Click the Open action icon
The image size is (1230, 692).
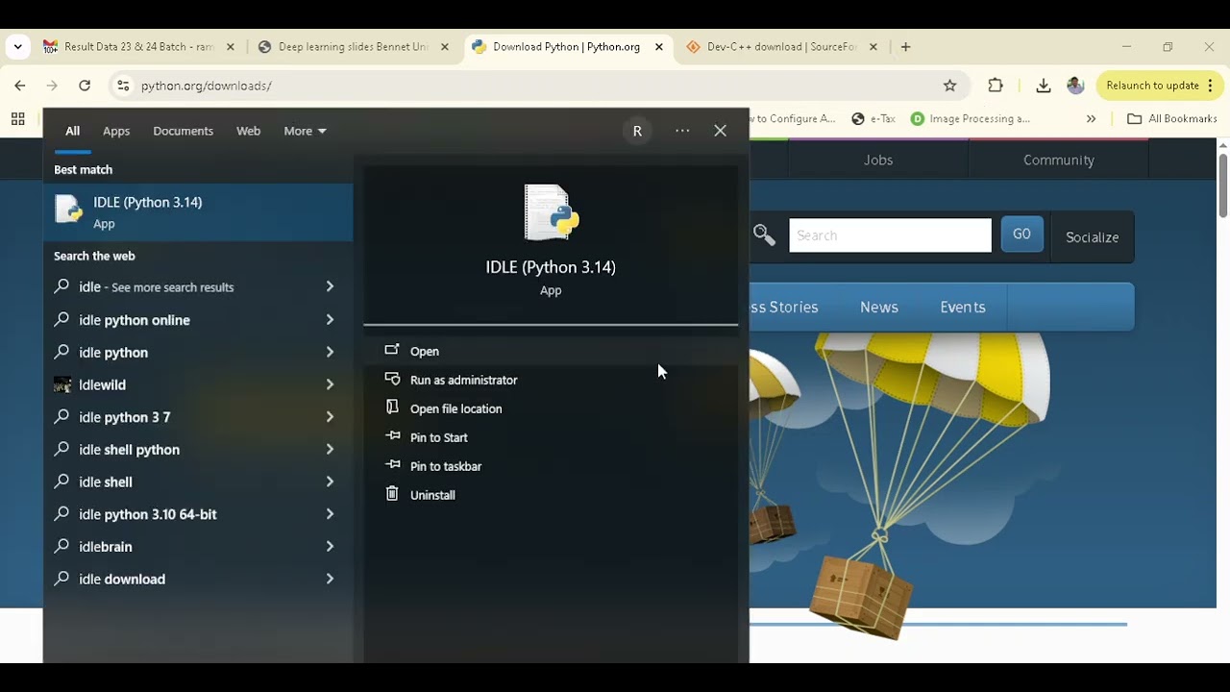tap(392, 350)
